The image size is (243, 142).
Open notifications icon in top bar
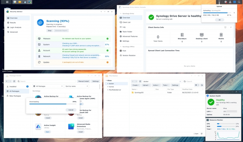[x=226, y=2]
